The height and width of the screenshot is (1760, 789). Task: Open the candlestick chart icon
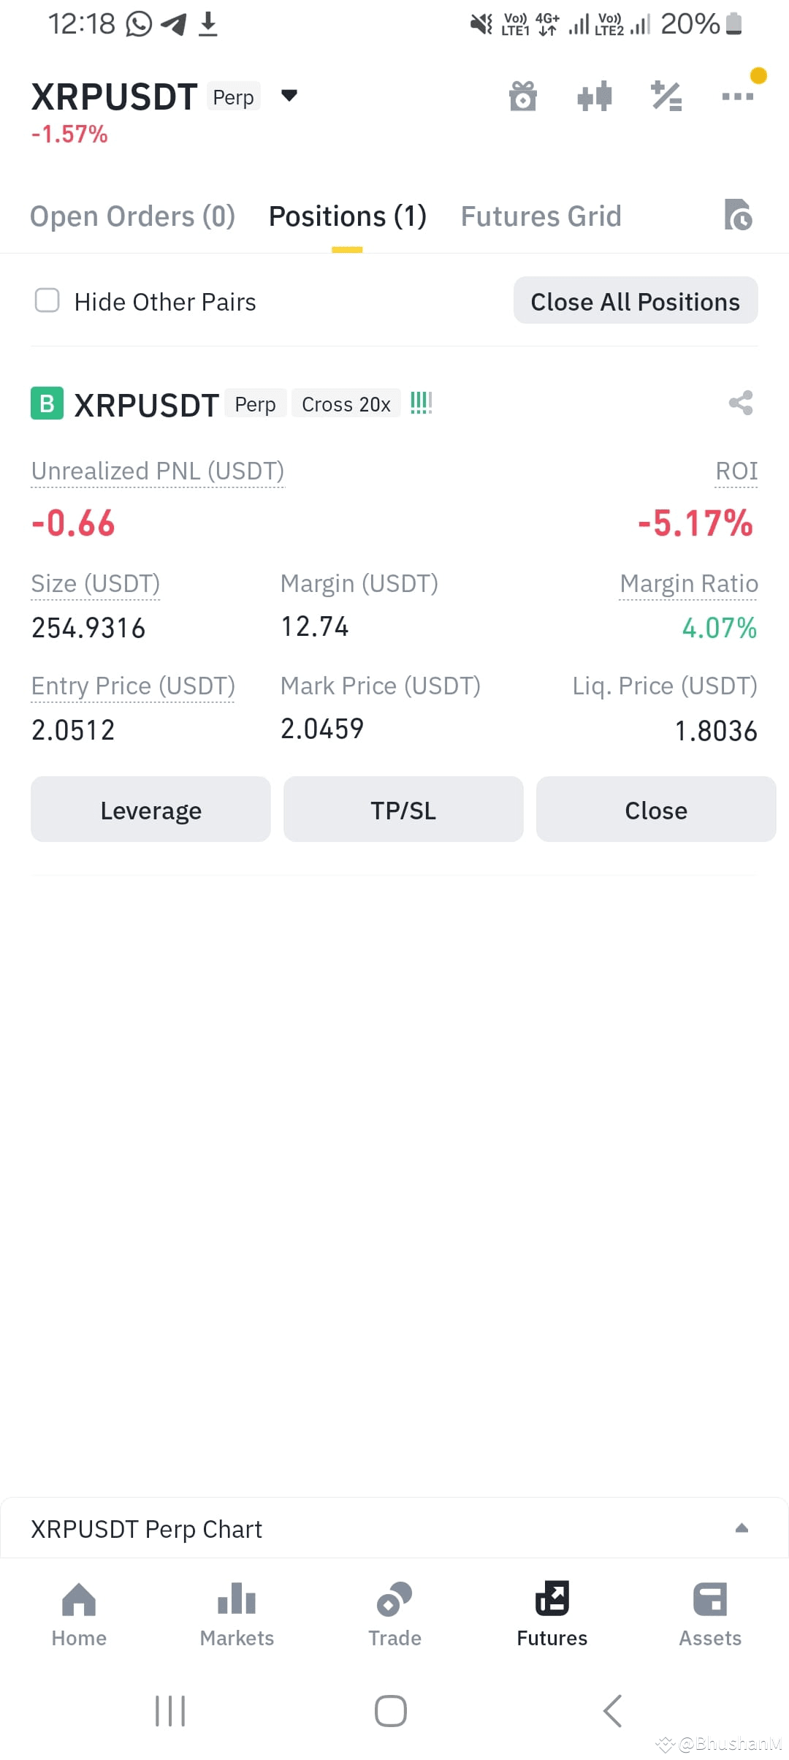[x=594, y=96]
